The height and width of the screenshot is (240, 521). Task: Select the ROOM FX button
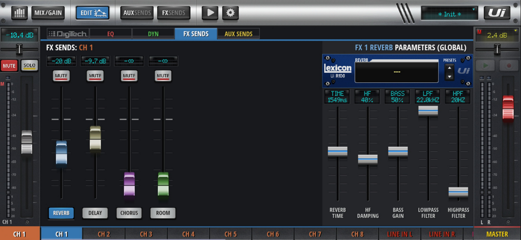[163, 213]
